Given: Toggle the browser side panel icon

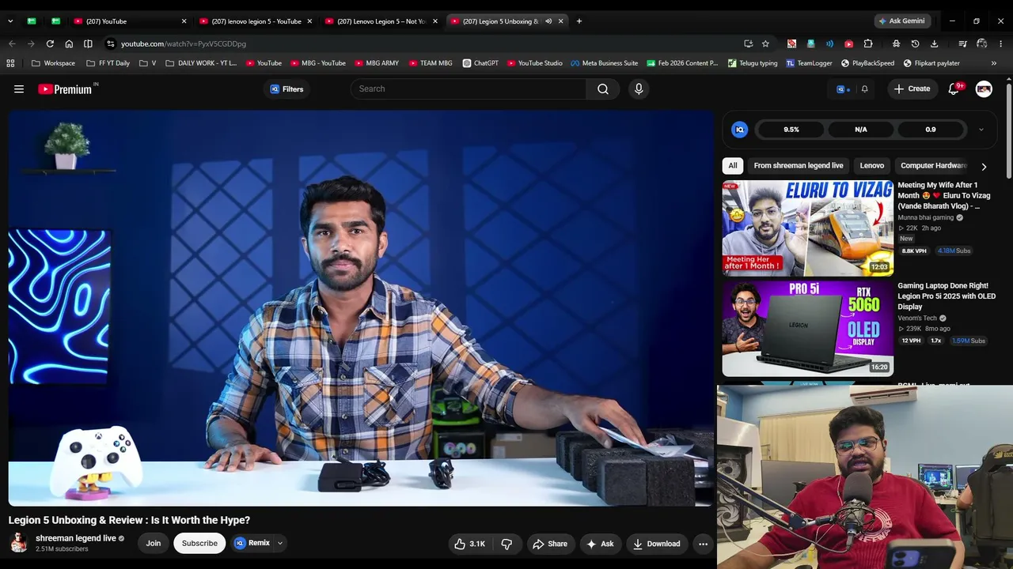Looking at the screenshot, I should pyautogui.click(x=88, y=43).
